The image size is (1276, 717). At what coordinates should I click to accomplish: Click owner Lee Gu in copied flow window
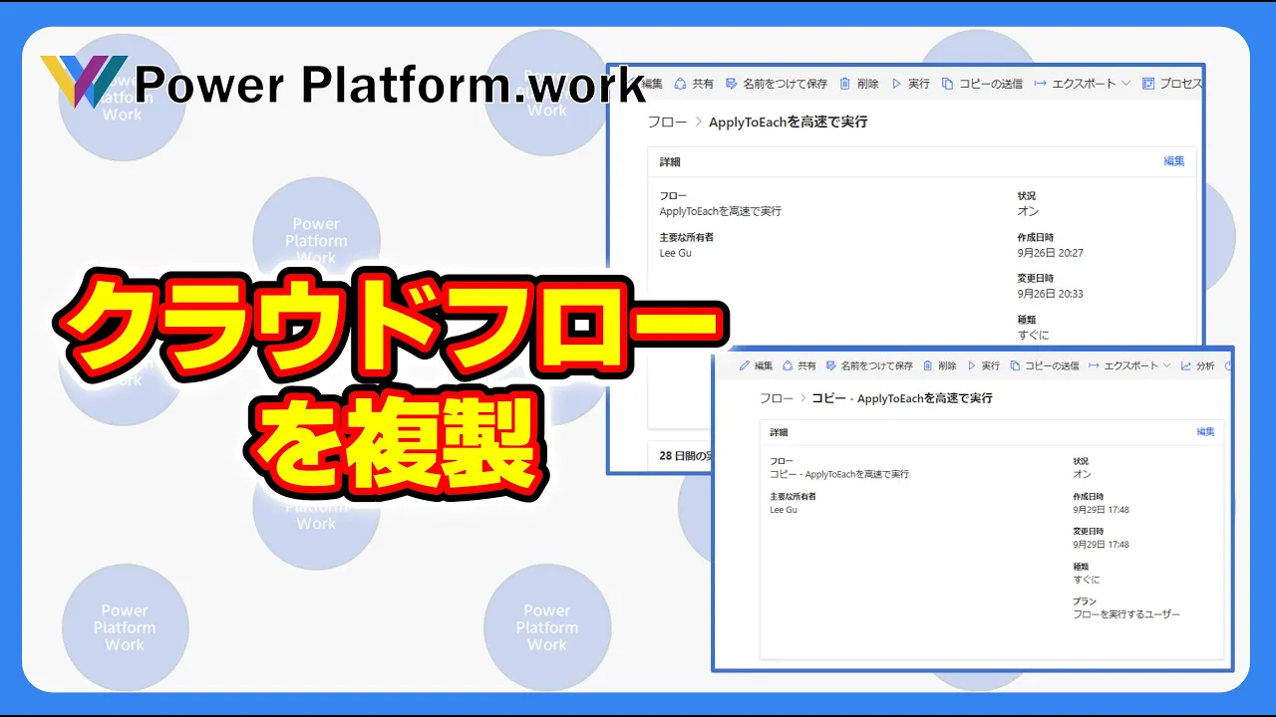(784, 509)
